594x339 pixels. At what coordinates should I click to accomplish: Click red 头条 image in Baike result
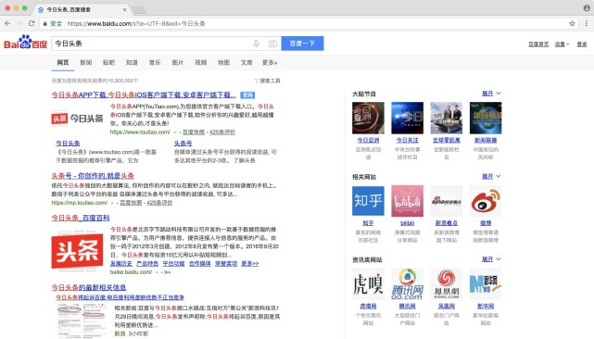click(x=77, y=251)
